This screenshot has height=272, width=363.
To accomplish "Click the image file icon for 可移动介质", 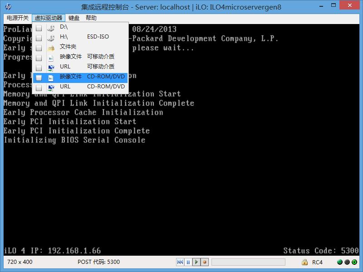I will point(51,57).
